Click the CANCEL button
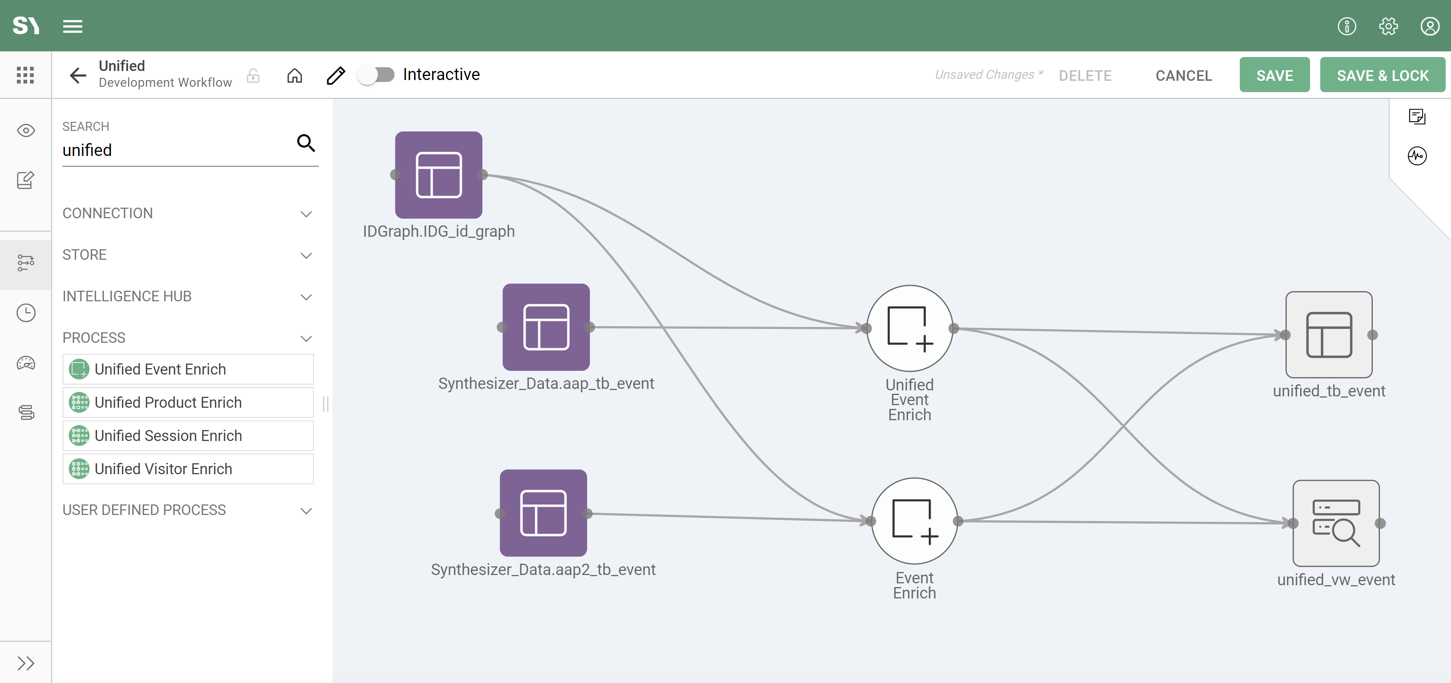The height and width of the screenshot is (683, 1451). pos(1183,76)
